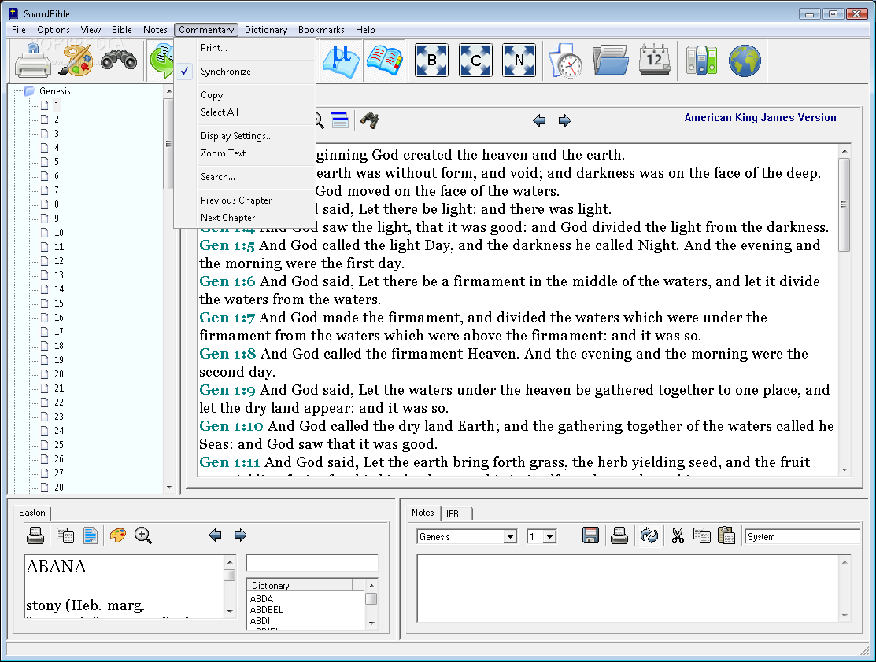Open the paint palette display settings icon
This screenshot has width=876, height=662.
click(x=76, y=61)
